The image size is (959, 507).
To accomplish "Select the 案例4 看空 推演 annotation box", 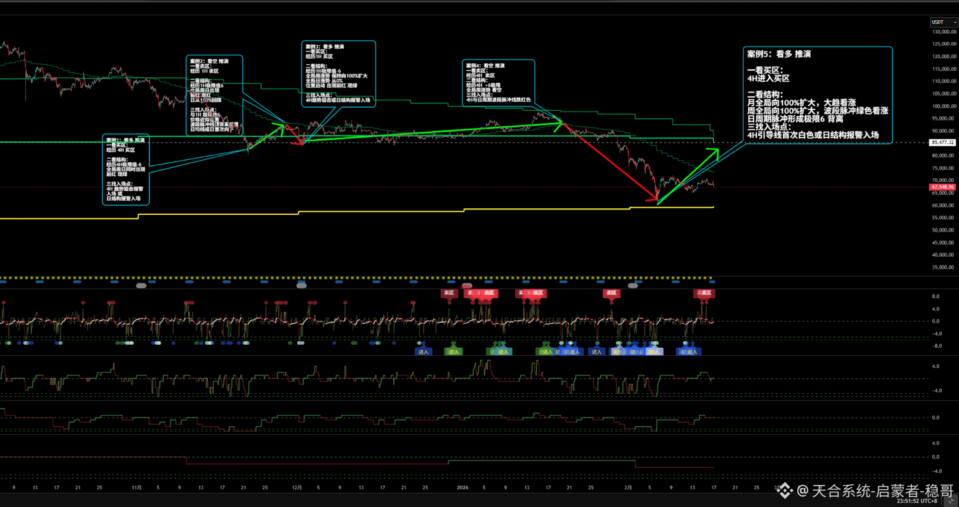I will 498,82.
